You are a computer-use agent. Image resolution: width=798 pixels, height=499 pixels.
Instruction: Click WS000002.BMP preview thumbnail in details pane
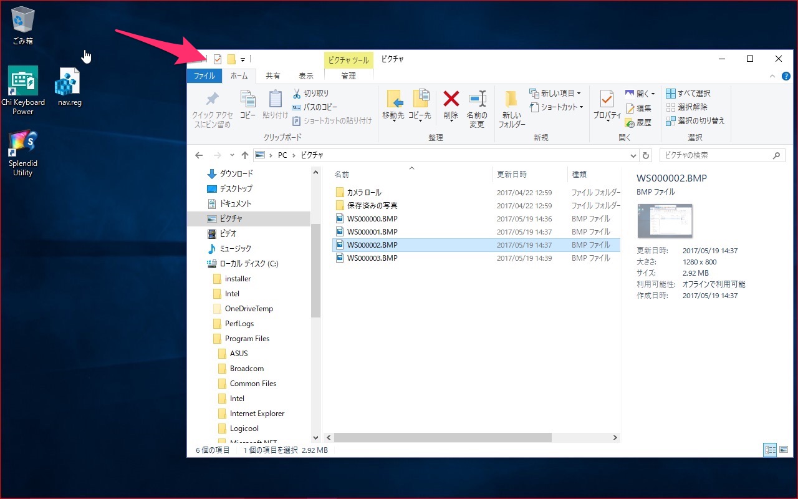(x=665, y=220)
